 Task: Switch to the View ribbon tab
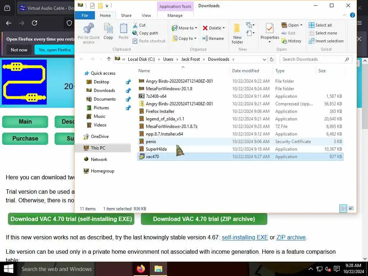pyautogui.click(x=147, y=15)
